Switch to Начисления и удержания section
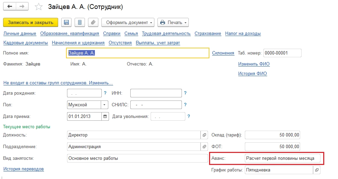The width and height of the screenshot is (338, 179). pyautogui.click(x=78, y=43)
